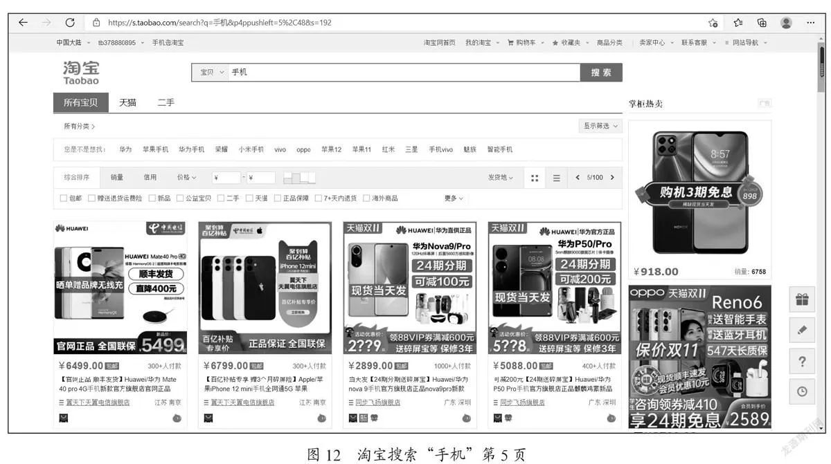Open the browser favorites list icon

click(738, 22)
